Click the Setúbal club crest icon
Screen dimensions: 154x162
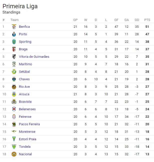coord(14,72)
